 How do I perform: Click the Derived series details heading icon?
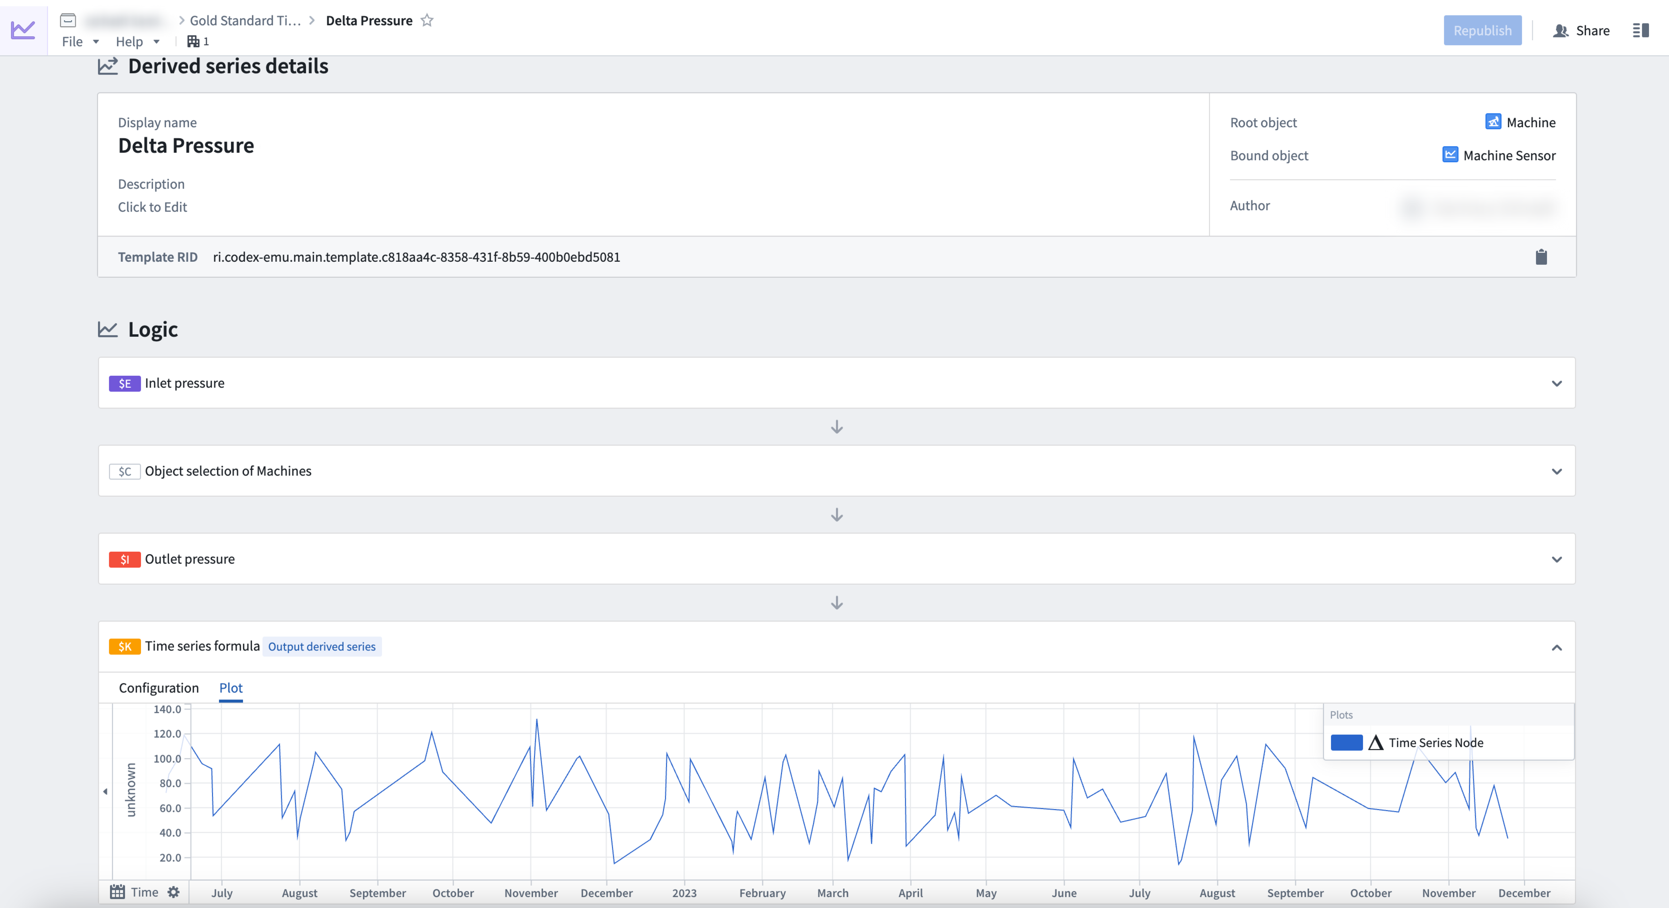[108, 66]
